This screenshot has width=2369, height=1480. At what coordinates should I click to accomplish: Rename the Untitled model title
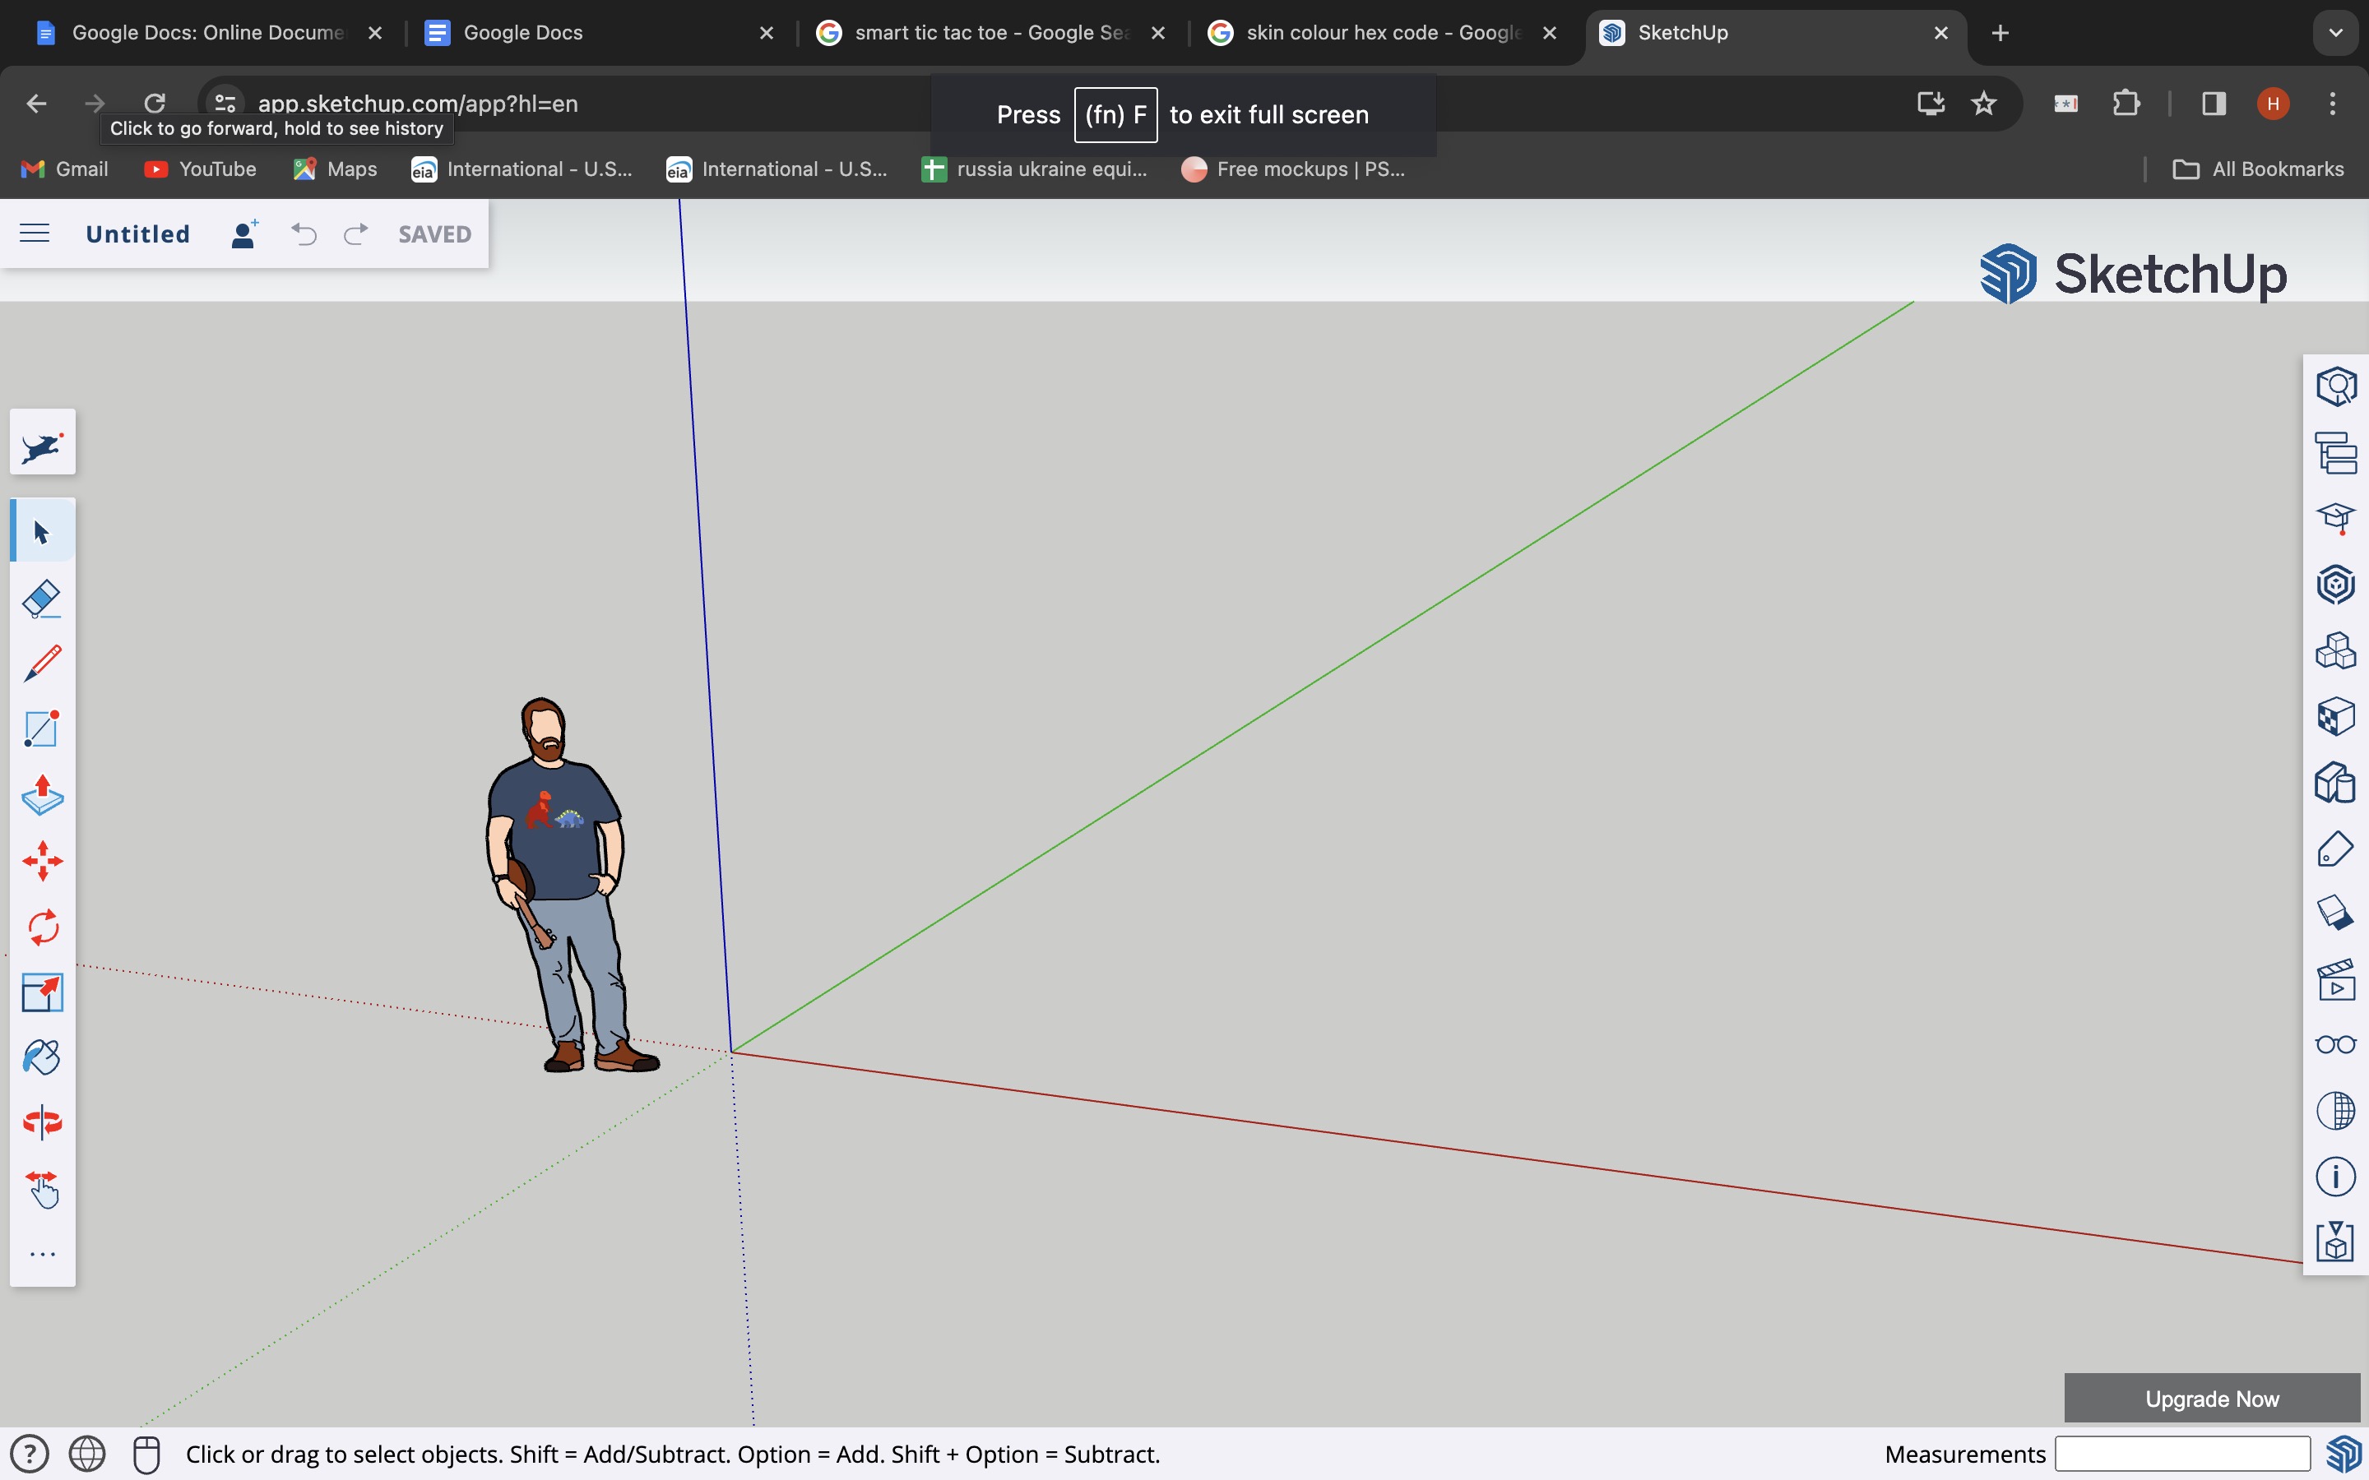click(x=138, y=234)
